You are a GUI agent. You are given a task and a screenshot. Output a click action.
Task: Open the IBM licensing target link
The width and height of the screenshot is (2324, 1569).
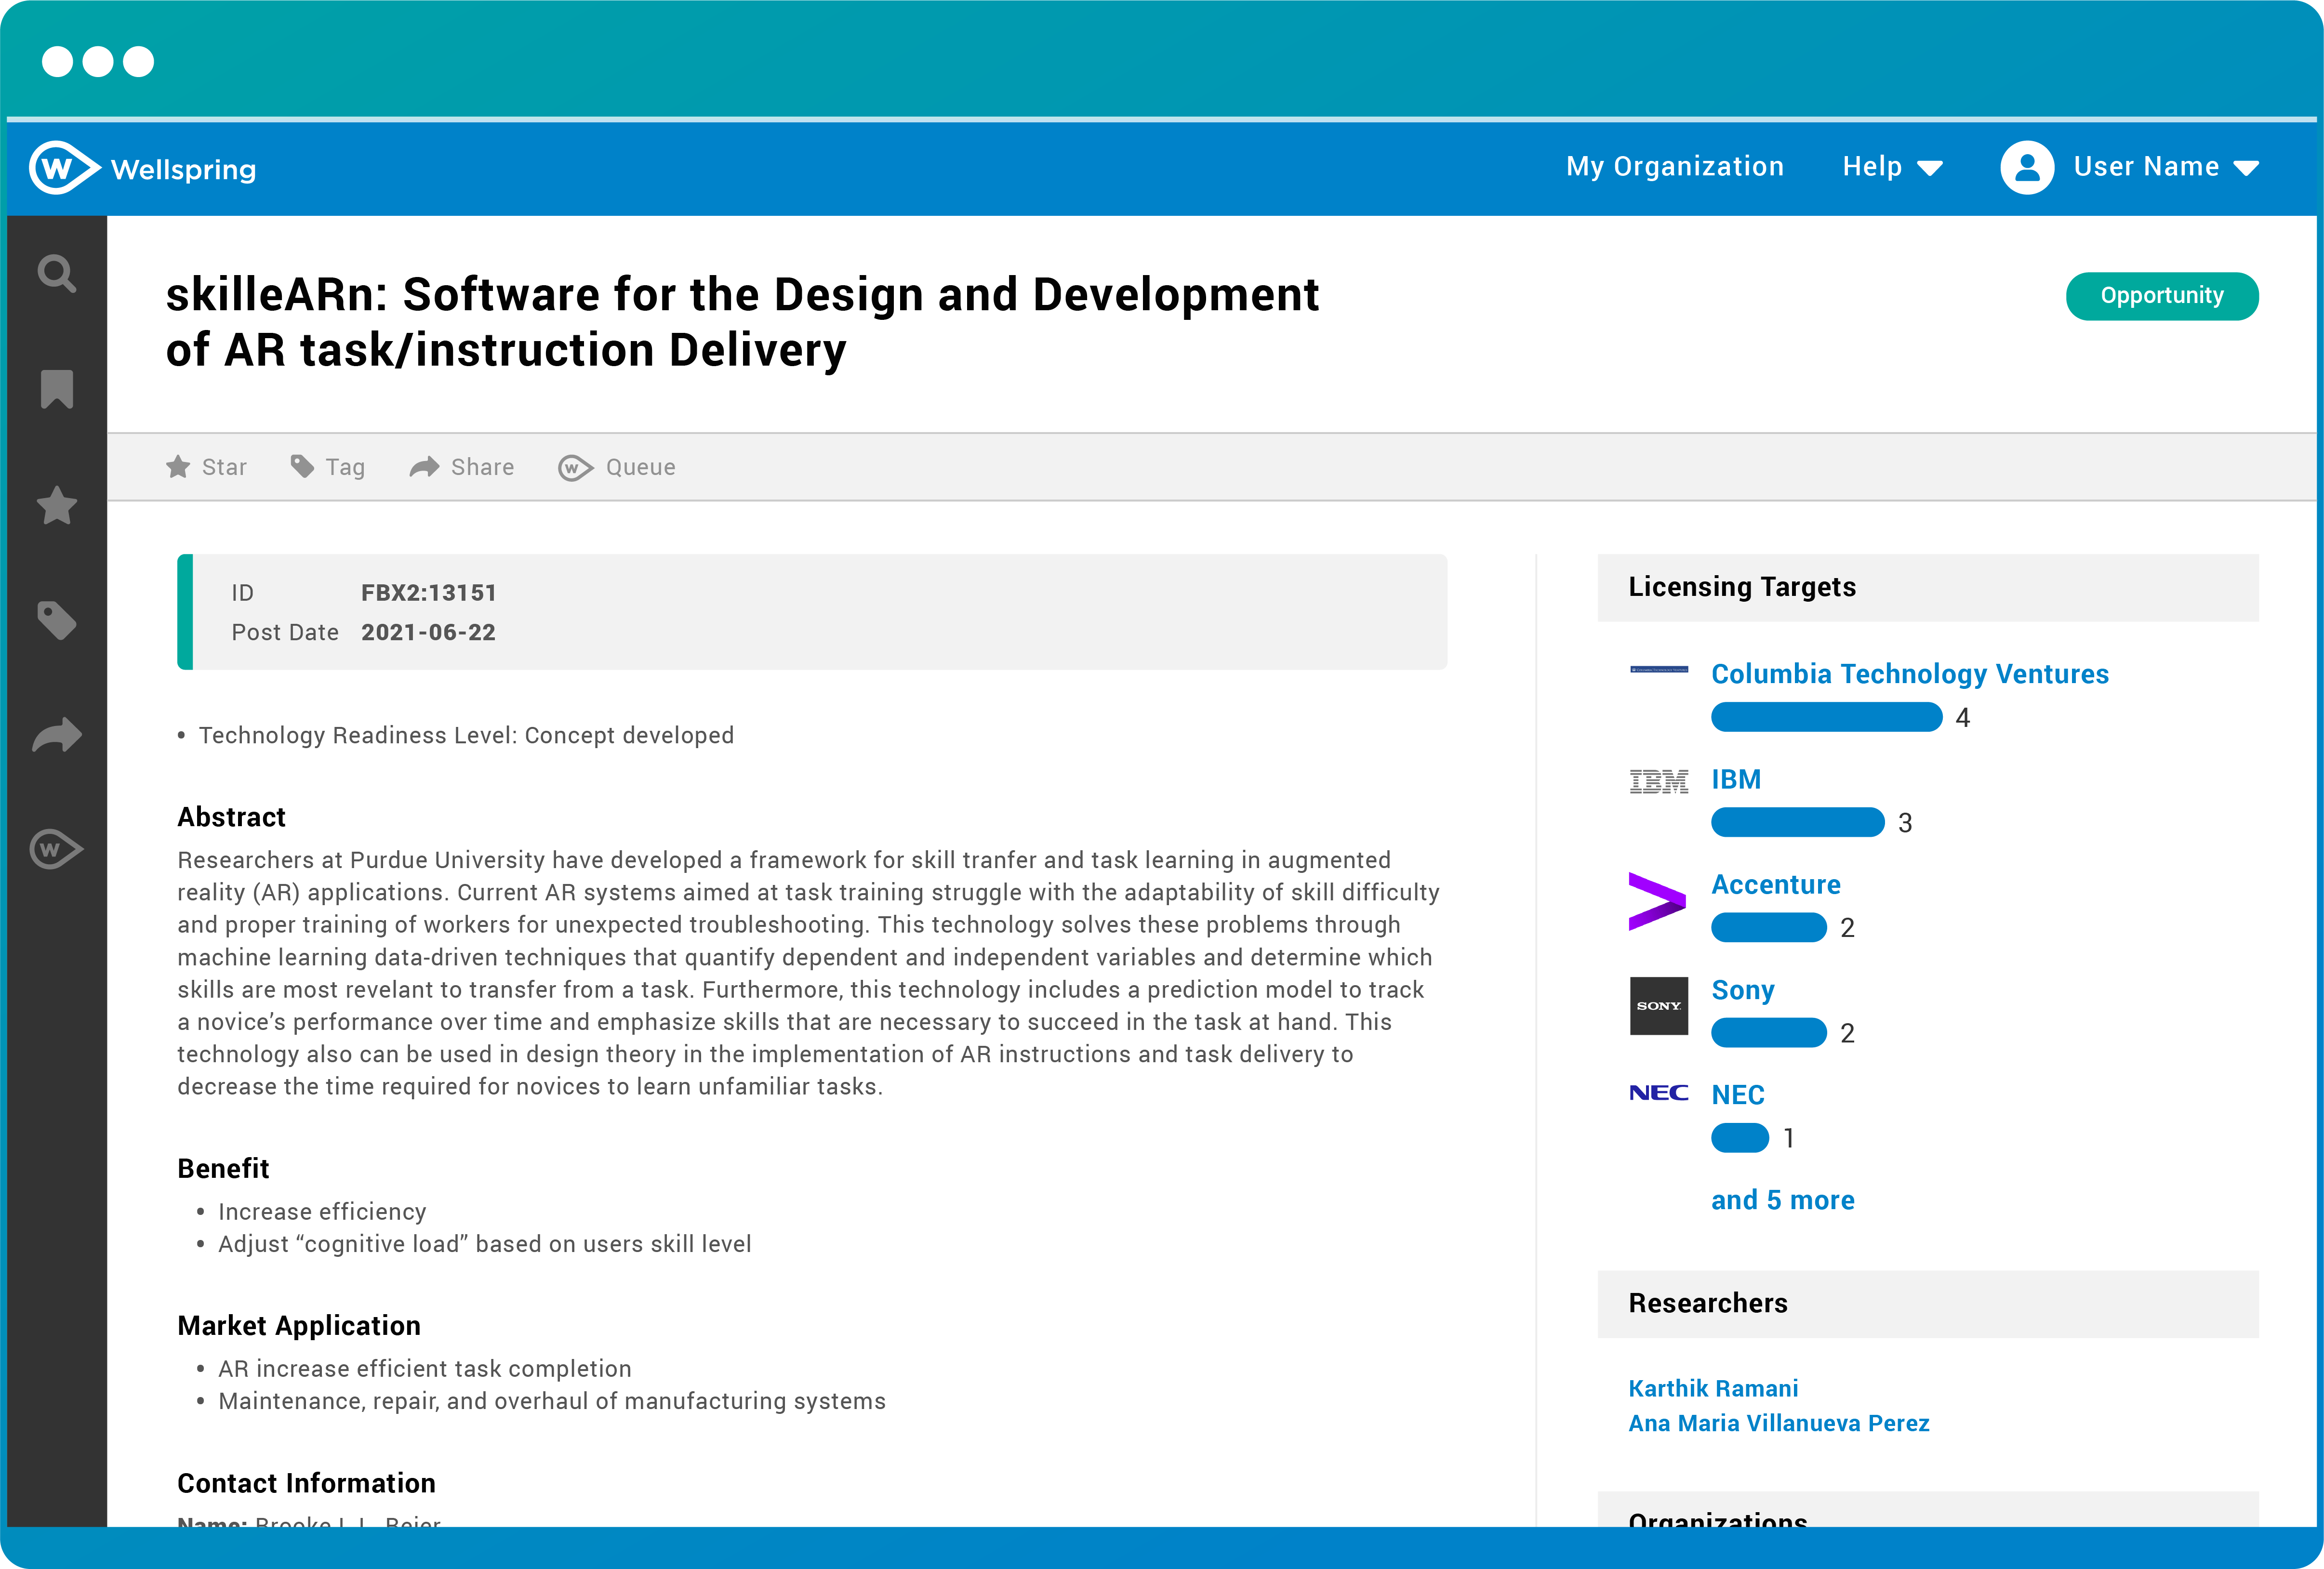coord(1736,779)
